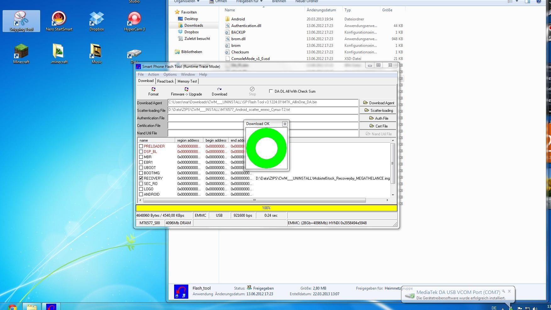Click the horizontal scrollbar of partition list
551x310 pixels.
[254, 200]
